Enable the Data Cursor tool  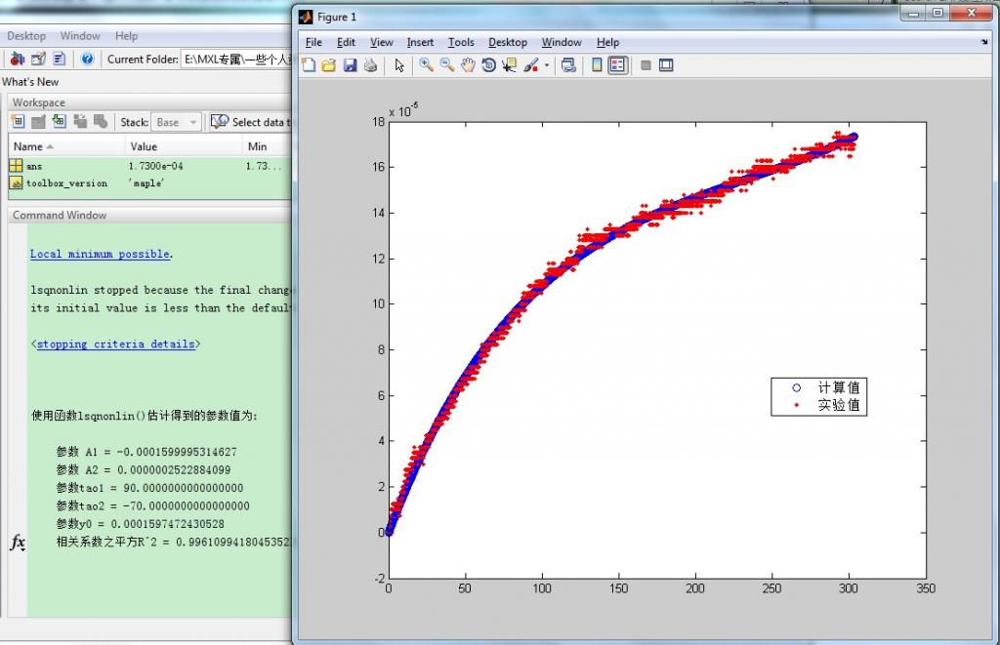509,65
